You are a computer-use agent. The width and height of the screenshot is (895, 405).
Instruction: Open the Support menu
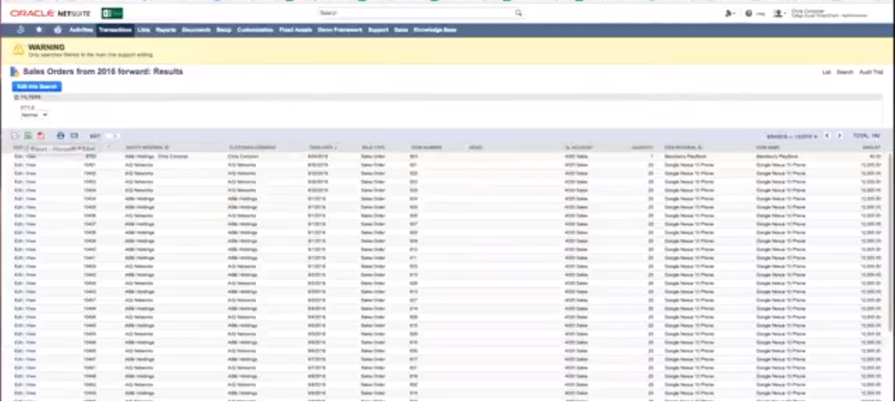click(x=378, y=30)
